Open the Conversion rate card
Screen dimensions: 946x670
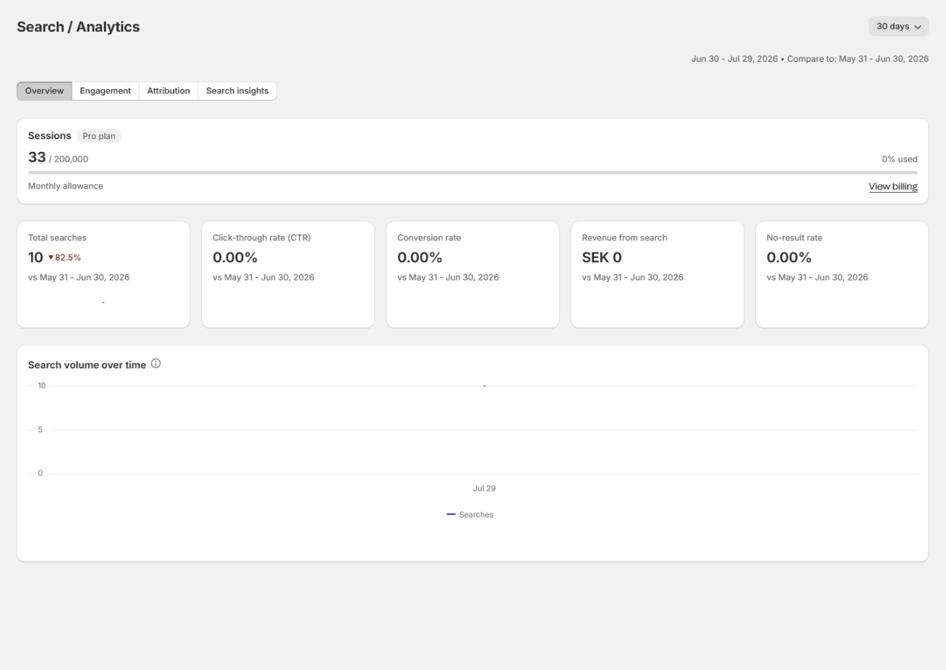click(x=473, y=274)
